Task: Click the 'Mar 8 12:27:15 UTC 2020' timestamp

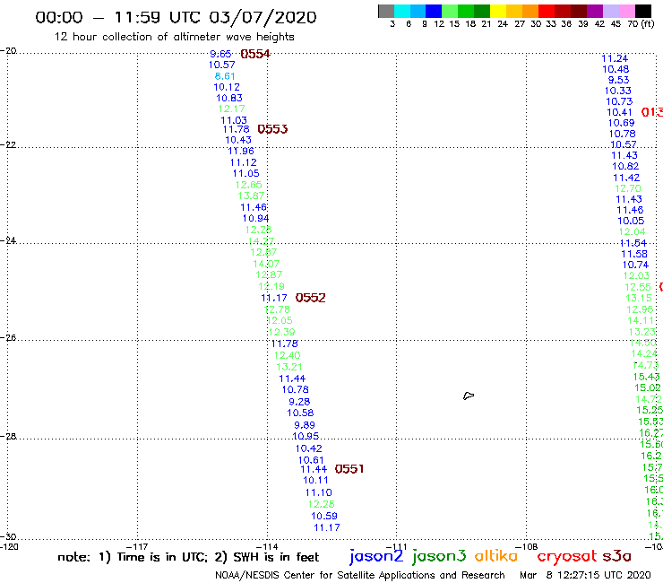Action: point(585,575)
